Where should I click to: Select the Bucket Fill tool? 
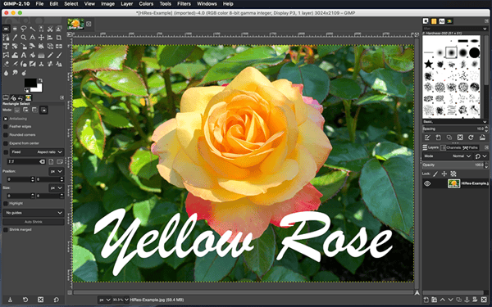point(32,55)
